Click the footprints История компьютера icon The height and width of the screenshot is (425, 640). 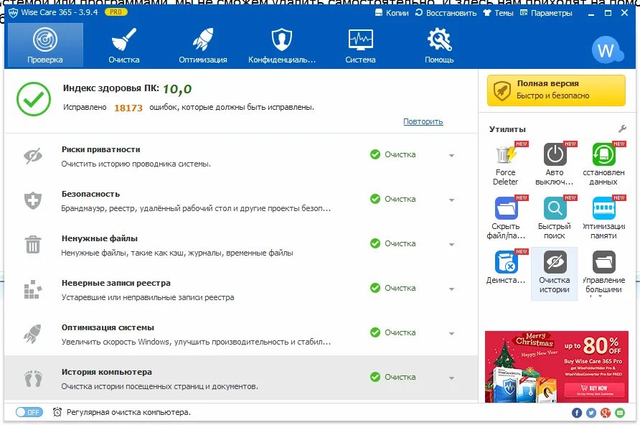[33, 378]
